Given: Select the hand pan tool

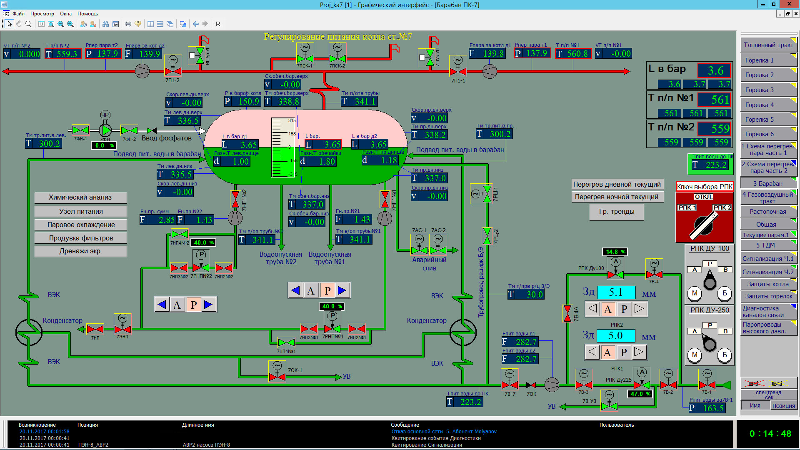Looking at the screenshot, I should point(19,24).
